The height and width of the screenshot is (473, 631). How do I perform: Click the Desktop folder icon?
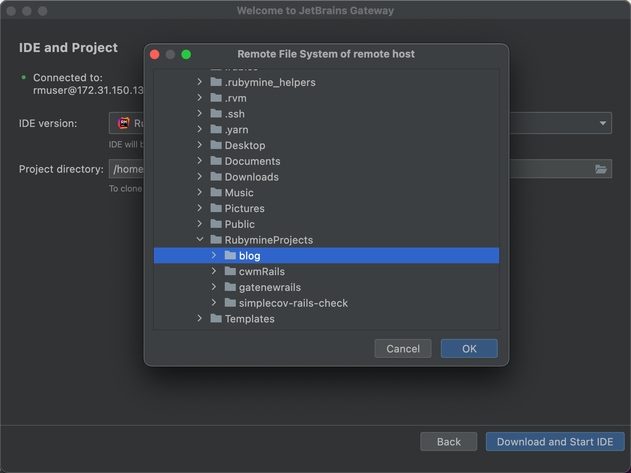tap(216, 145)
